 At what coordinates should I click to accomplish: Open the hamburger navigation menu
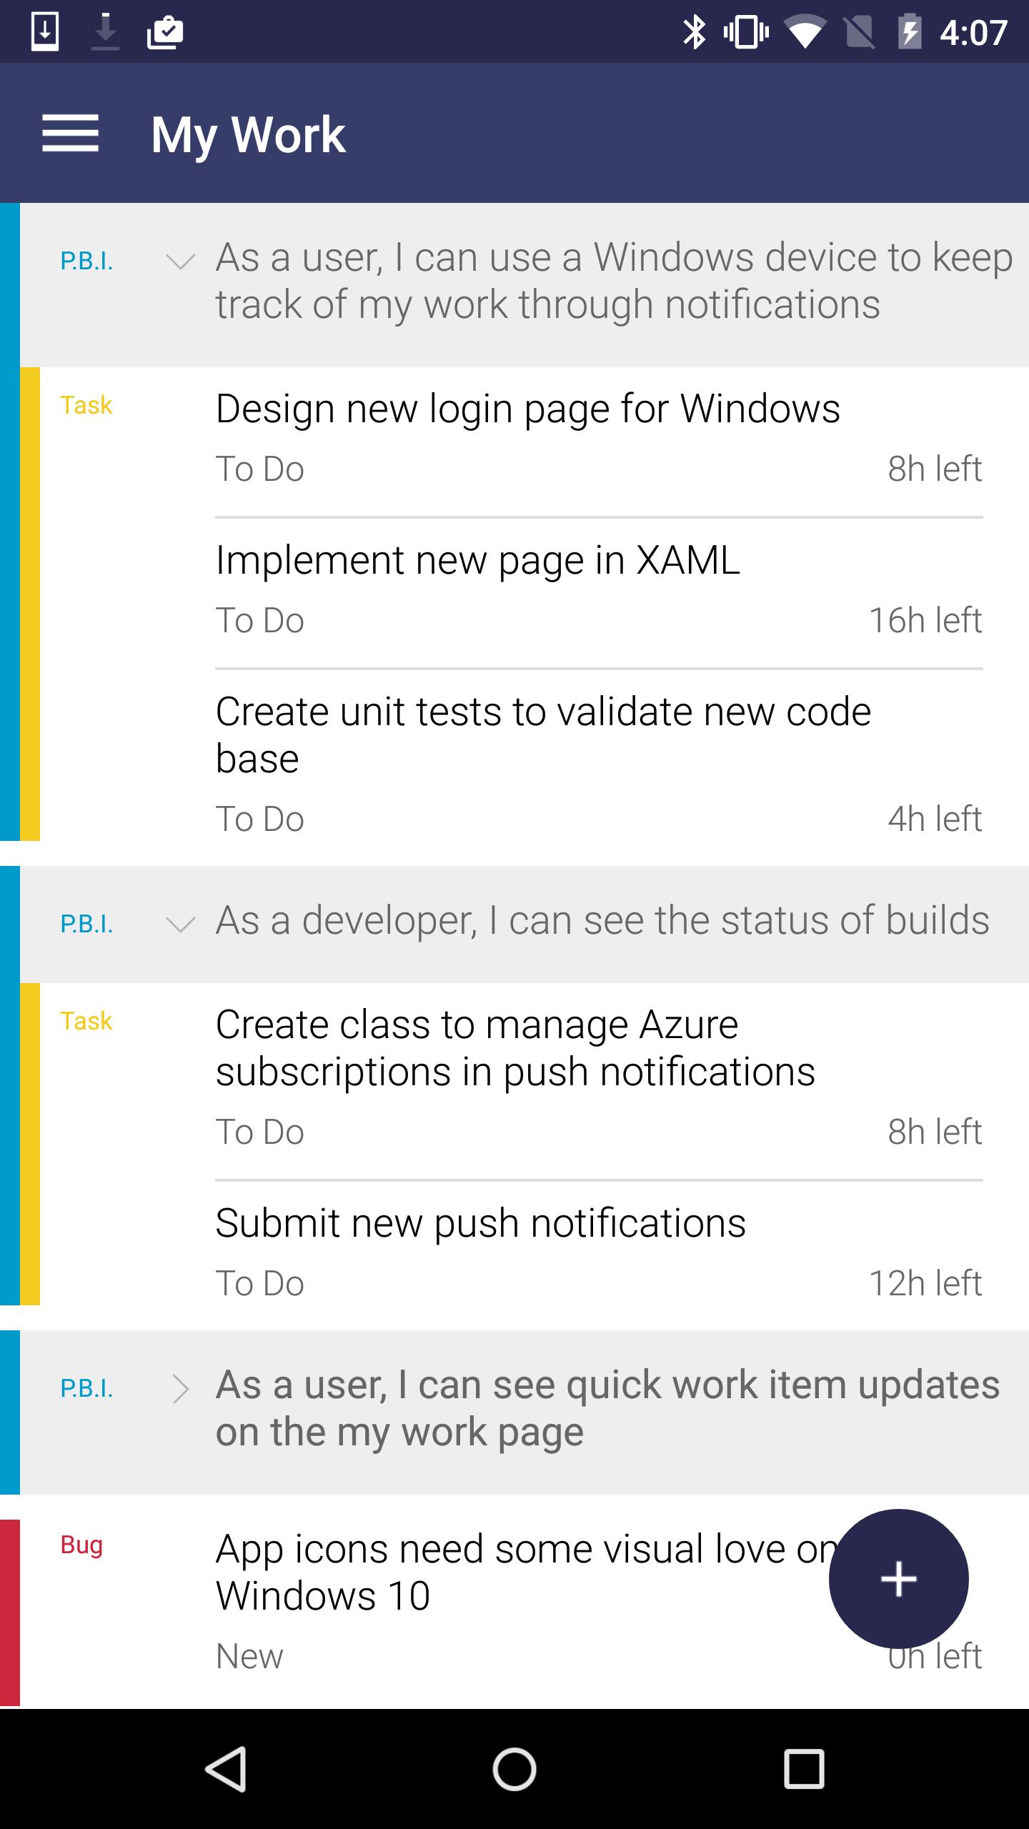tap(70, 134)
